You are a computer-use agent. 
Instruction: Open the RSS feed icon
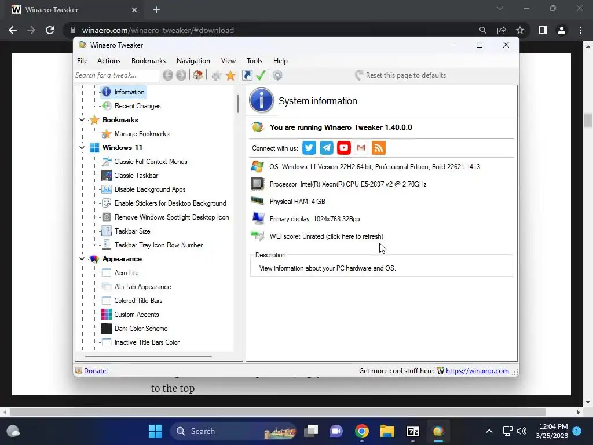[379, 148]
